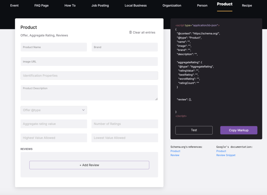Open Google's Review Snippet documentation link

(226, 155)
